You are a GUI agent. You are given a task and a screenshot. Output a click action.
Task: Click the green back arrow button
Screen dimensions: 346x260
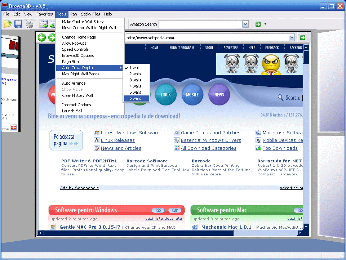(41, 37)
